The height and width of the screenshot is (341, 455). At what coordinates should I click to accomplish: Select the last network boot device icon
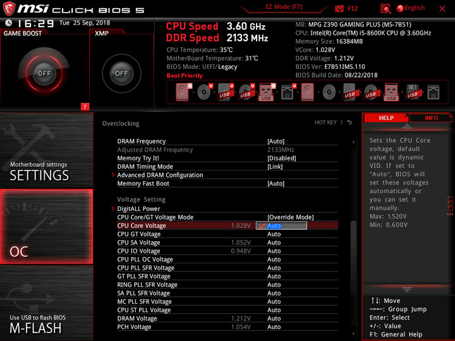[434, 92]
